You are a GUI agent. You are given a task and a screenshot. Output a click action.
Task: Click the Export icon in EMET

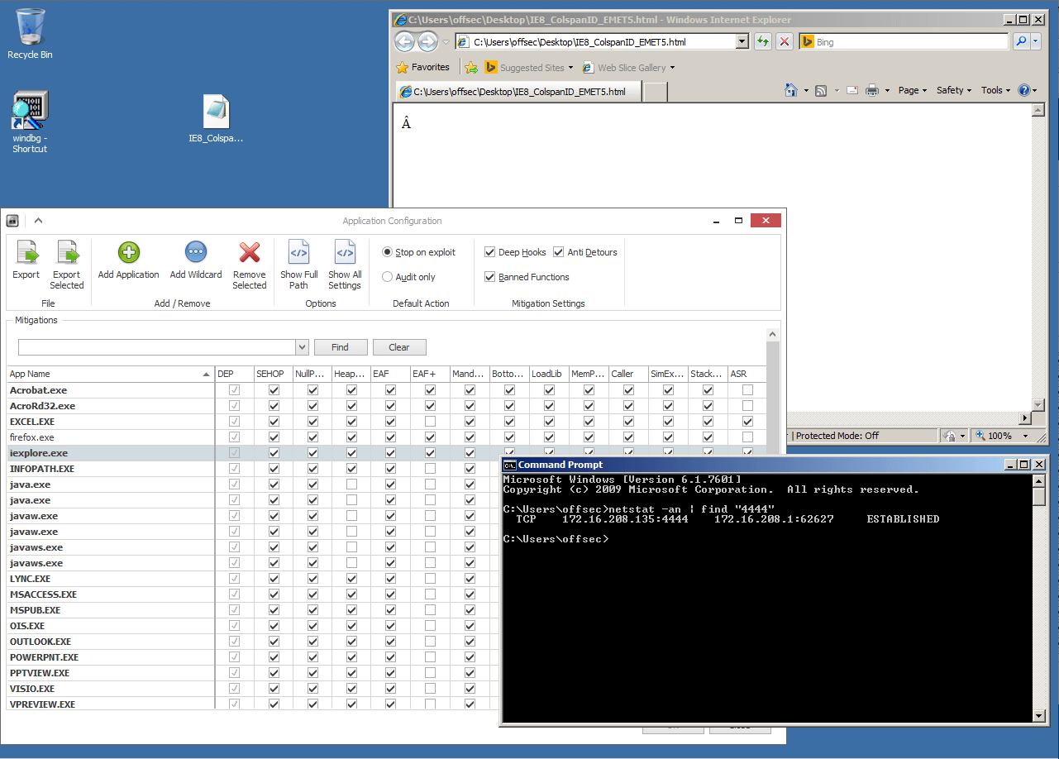[x=26, y=253]
